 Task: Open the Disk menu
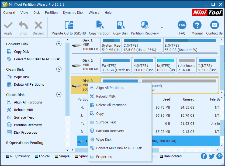click(x=37, y=13)
